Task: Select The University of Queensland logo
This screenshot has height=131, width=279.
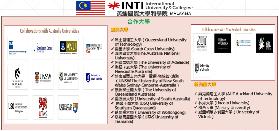Action: click(x=68, y=78)
